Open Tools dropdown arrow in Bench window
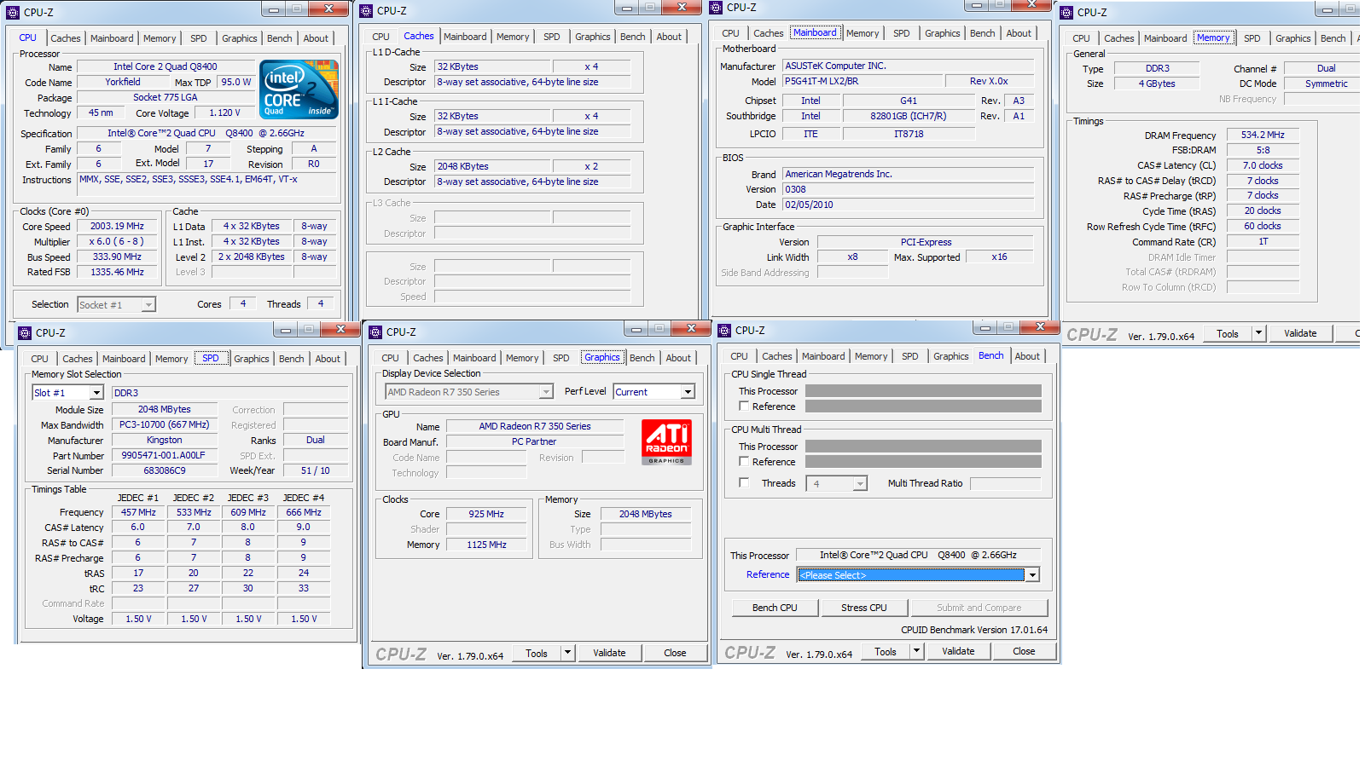The image size is (1365, 767). (916, 651)
